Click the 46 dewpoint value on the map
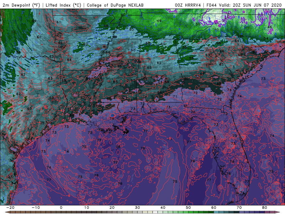Screen dimensions: 285x214 click(x=270, y=27)
